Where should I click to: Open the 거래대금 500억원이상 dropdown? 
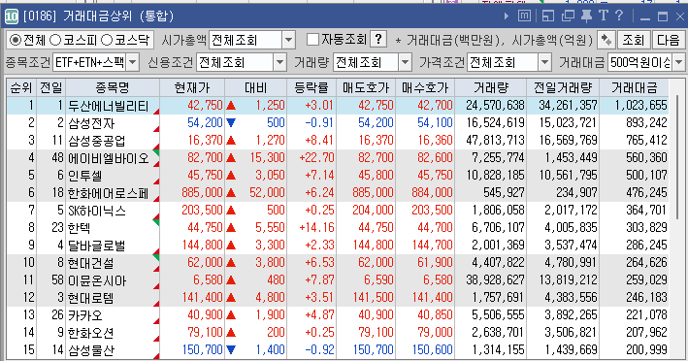pyautogui.click(x=678, y=63)
